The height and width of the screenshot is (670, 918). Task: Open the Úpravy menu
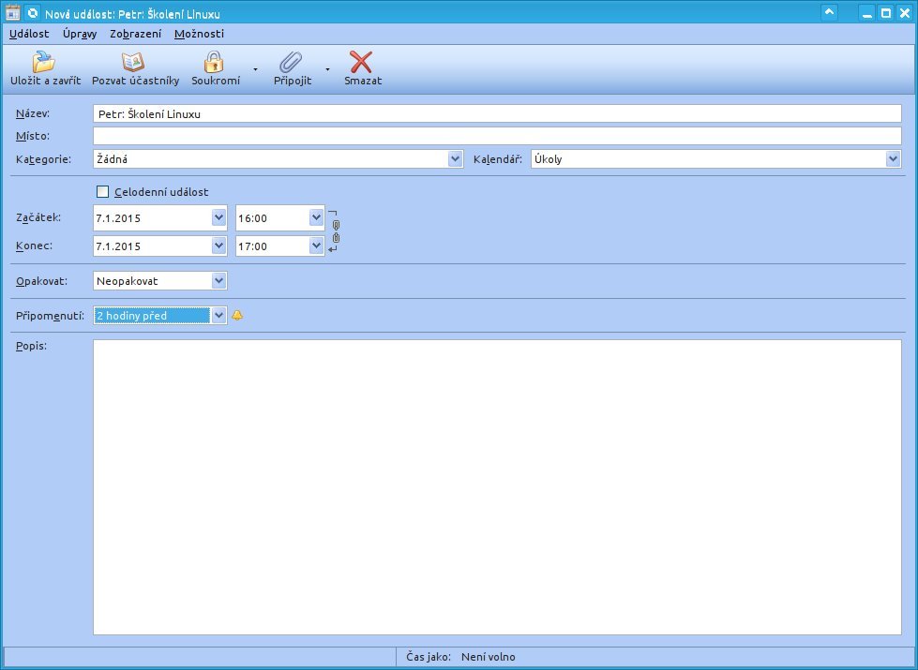tap(80, 34)
